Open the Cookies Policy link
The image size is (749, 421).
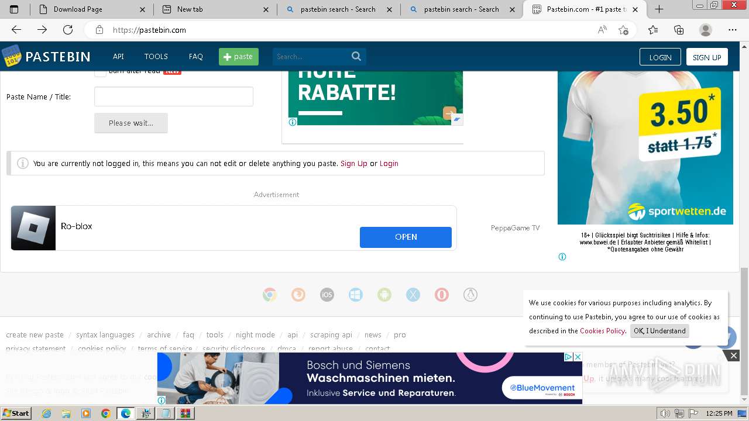pyautogui.click(x=602, y=331)
